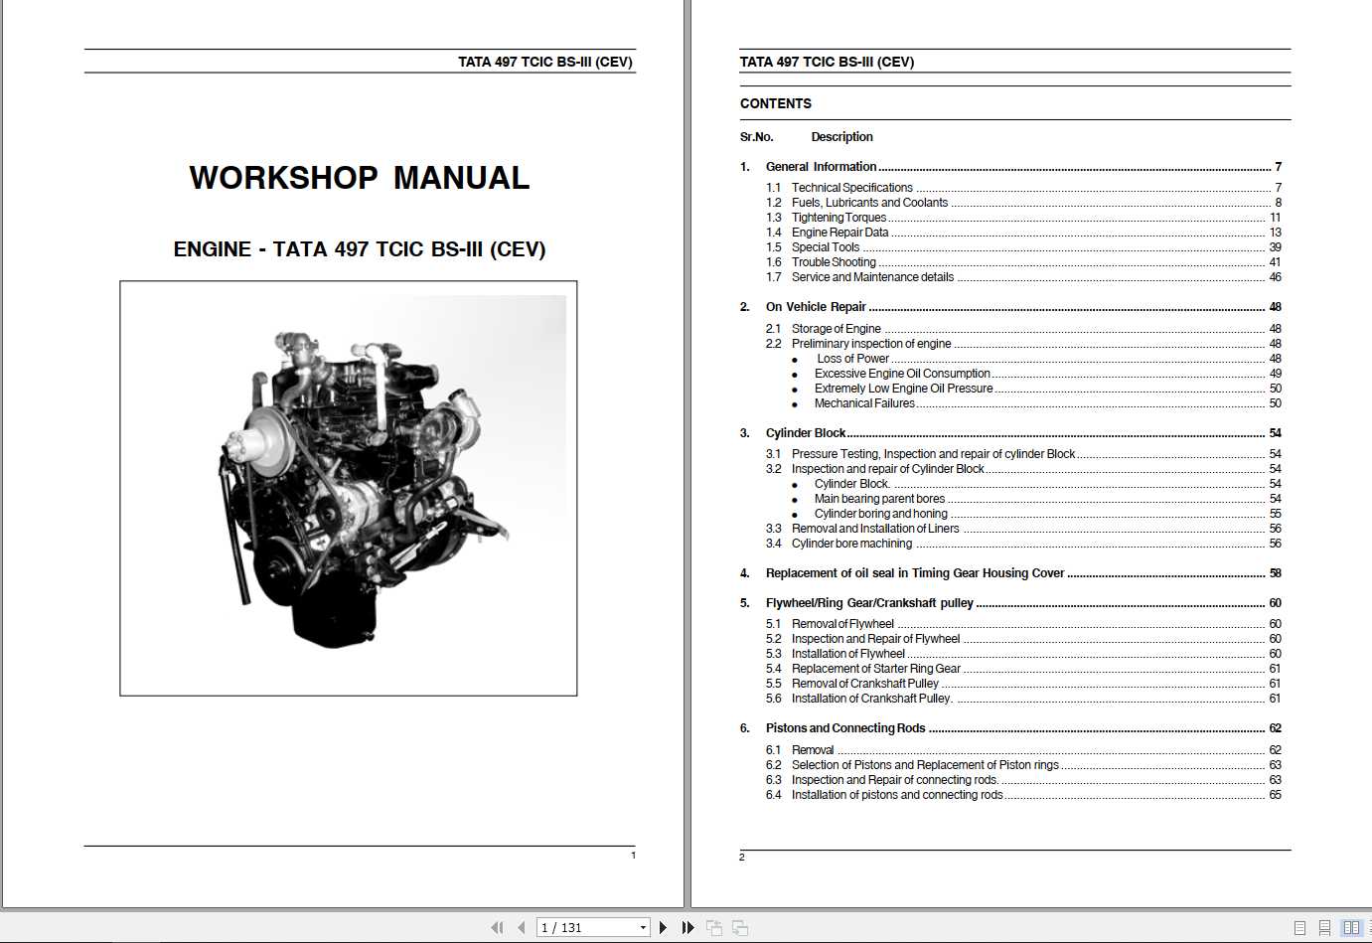Open 'Inspection and Repair of Flywheel' entry
The width and height of the screenshot is (1372, 943).
point(1023,639)
